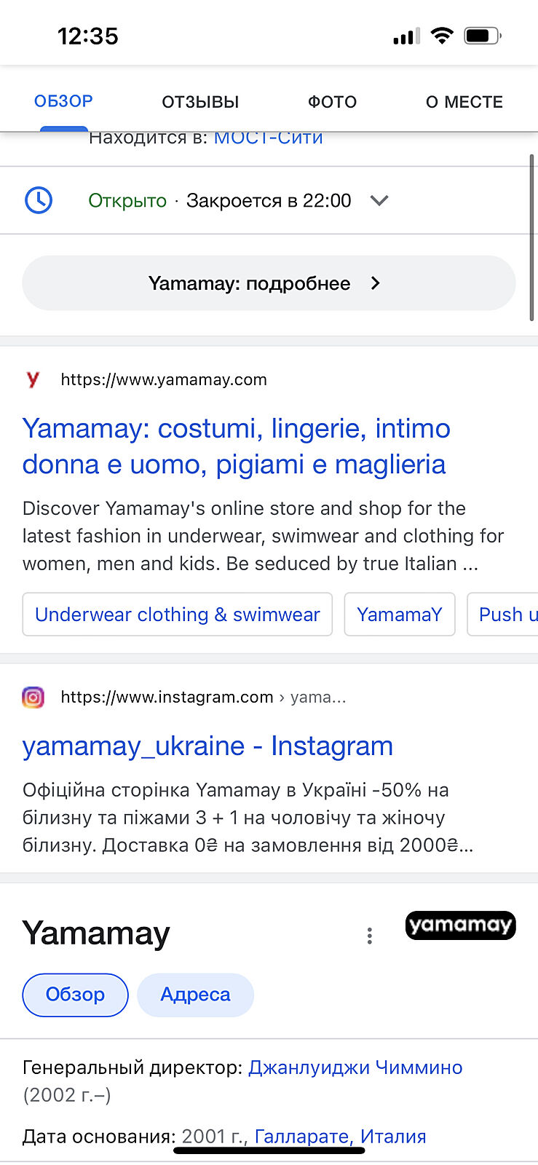
Task: Open the yamamay_ukraine Instagram result
Action: tap(207, 746)
